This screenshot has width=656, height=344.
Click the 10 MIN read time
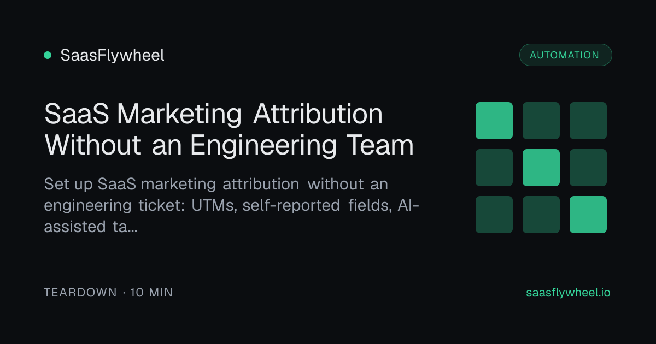tap(151, 293)
